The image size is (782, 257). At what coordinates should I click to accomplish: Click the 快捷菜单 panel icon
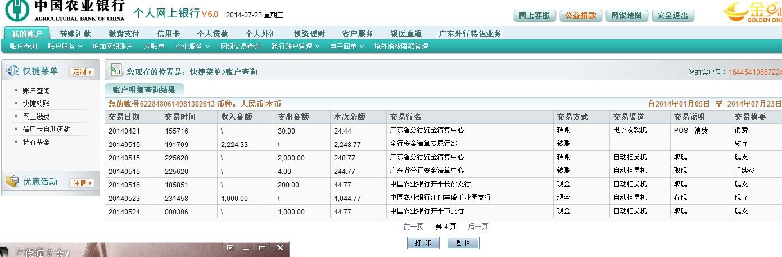coord(12,71)
